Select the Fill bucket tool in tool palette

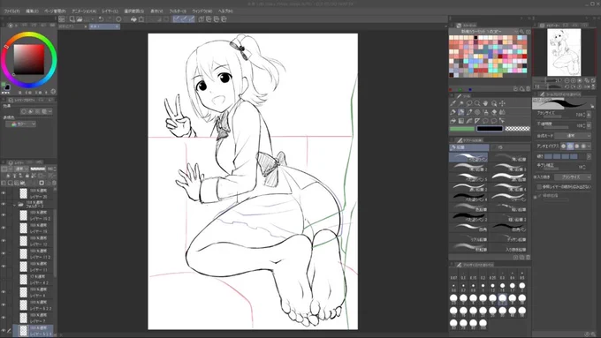(x=453, y=121)
